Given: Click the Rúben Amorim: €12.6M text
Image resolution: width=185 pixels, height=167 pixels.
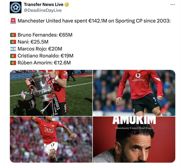Looking at the screenshot, I should 44,63.
